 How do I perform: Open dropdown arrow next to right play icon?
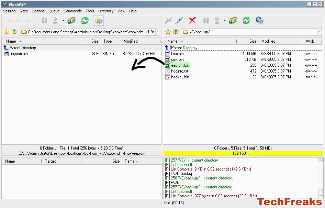click(x=225, y=20)
